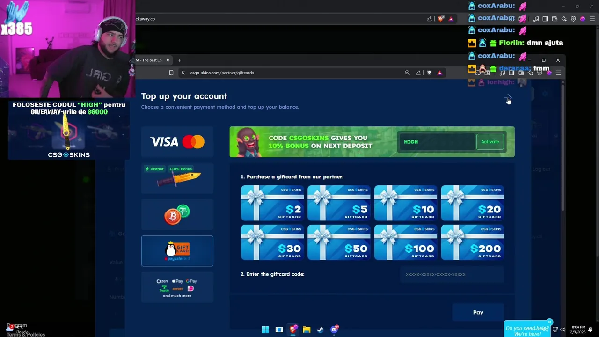Image resolution: width=599 pixels, height=337 pixels.
Task: Open File Explorer from the taskbar
Action: pos(307,330)
